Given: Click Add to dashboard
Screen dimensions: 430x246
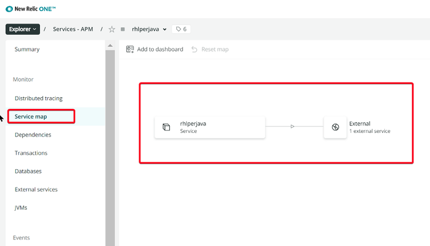Looking at the screenshot, I should 154,49.
